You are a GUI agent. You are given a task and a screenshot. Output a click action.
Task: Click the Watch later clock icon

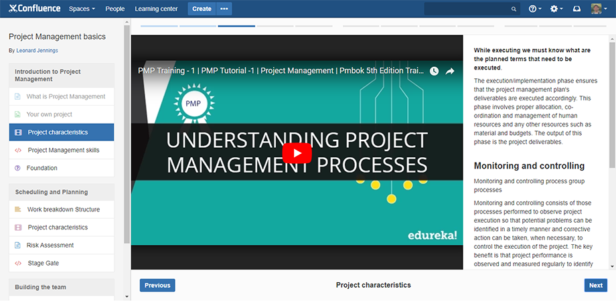pos(434,71)
